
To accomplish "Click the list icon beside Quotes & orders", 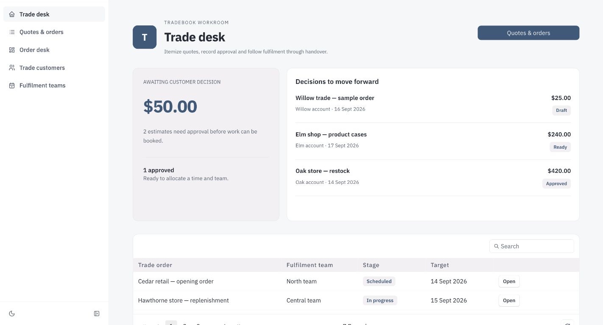I will tap(12, 32).
